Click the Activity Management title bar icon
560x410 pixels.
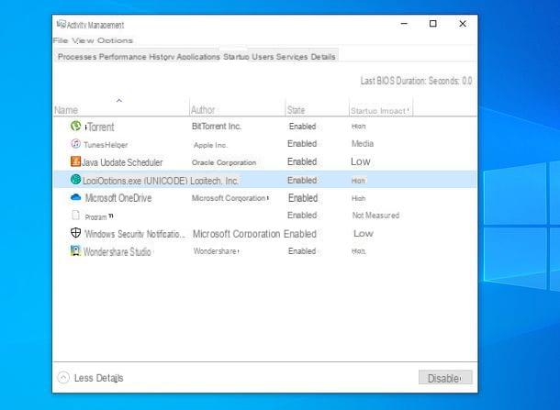click(62, 24)
